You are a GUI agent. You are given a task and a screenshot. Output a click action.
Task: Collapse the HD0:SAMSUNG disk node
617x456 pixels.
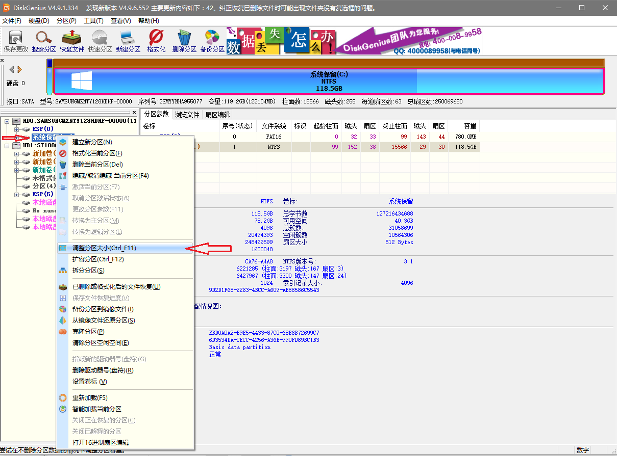point(7,121)
